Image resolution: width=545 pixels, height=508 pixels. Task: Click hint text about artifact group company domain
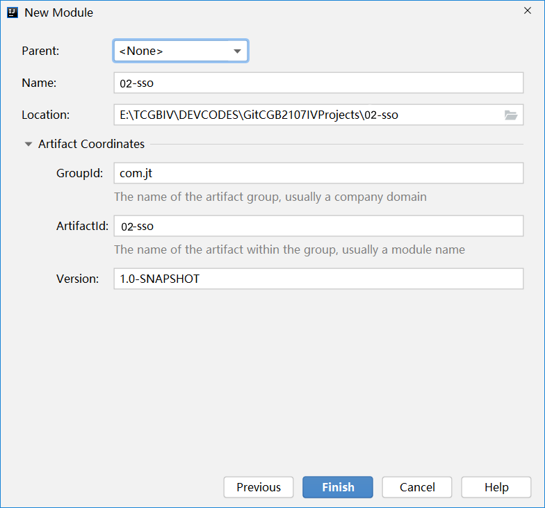[x=270, y=197]
